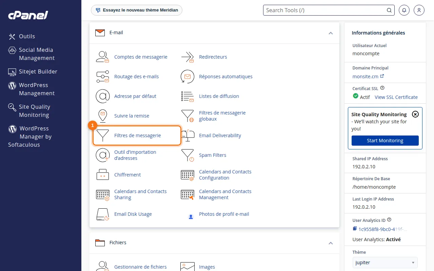Select the Adresse par défaut at-sign icon
Image resolution: width=434 pixels, height=271 pixels.
(102, 96)
